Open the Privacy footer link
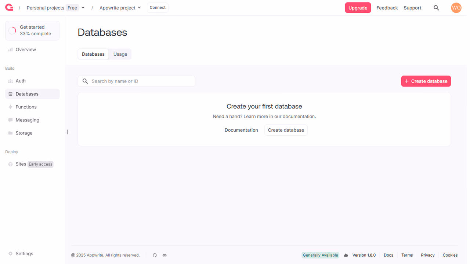Screen dimensions: 470x264 pyautogui.click(x=428, y=255)
